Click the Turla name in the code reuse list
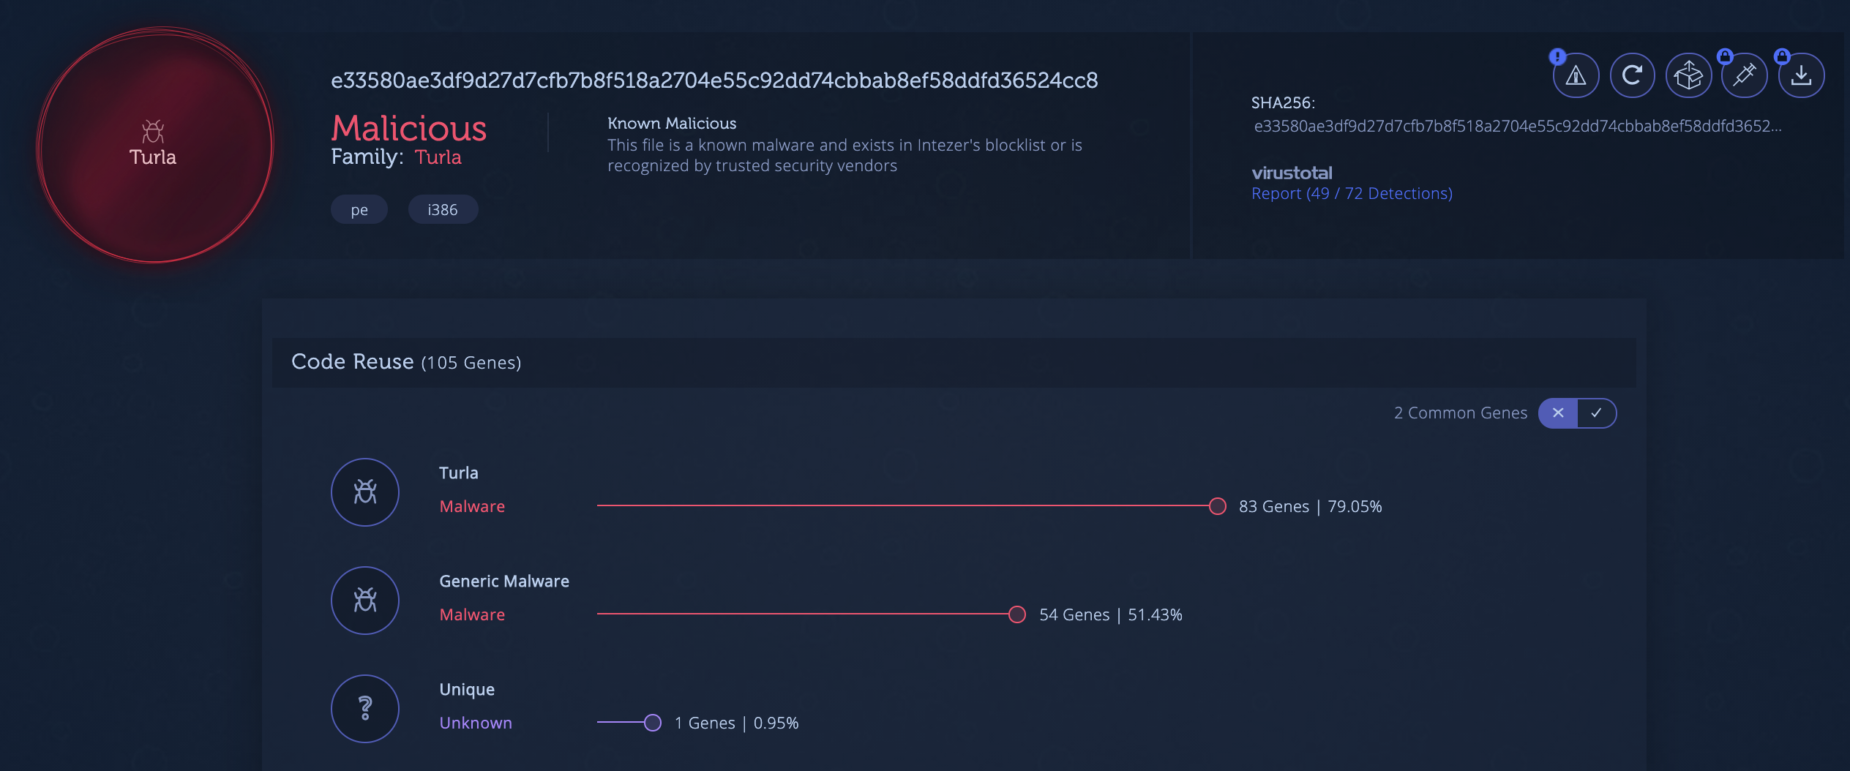Screen dimensions: 1850x771 point(459,473)
